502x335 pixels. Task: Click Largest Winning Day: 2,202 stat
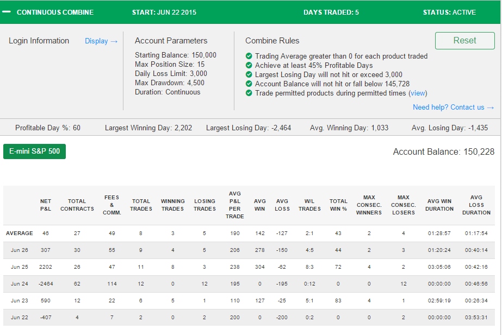(x=148, y=128)
